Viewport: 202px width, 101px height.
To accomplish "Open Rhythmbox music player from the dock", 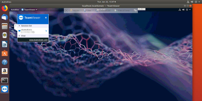I will click(x=5, y=35).
